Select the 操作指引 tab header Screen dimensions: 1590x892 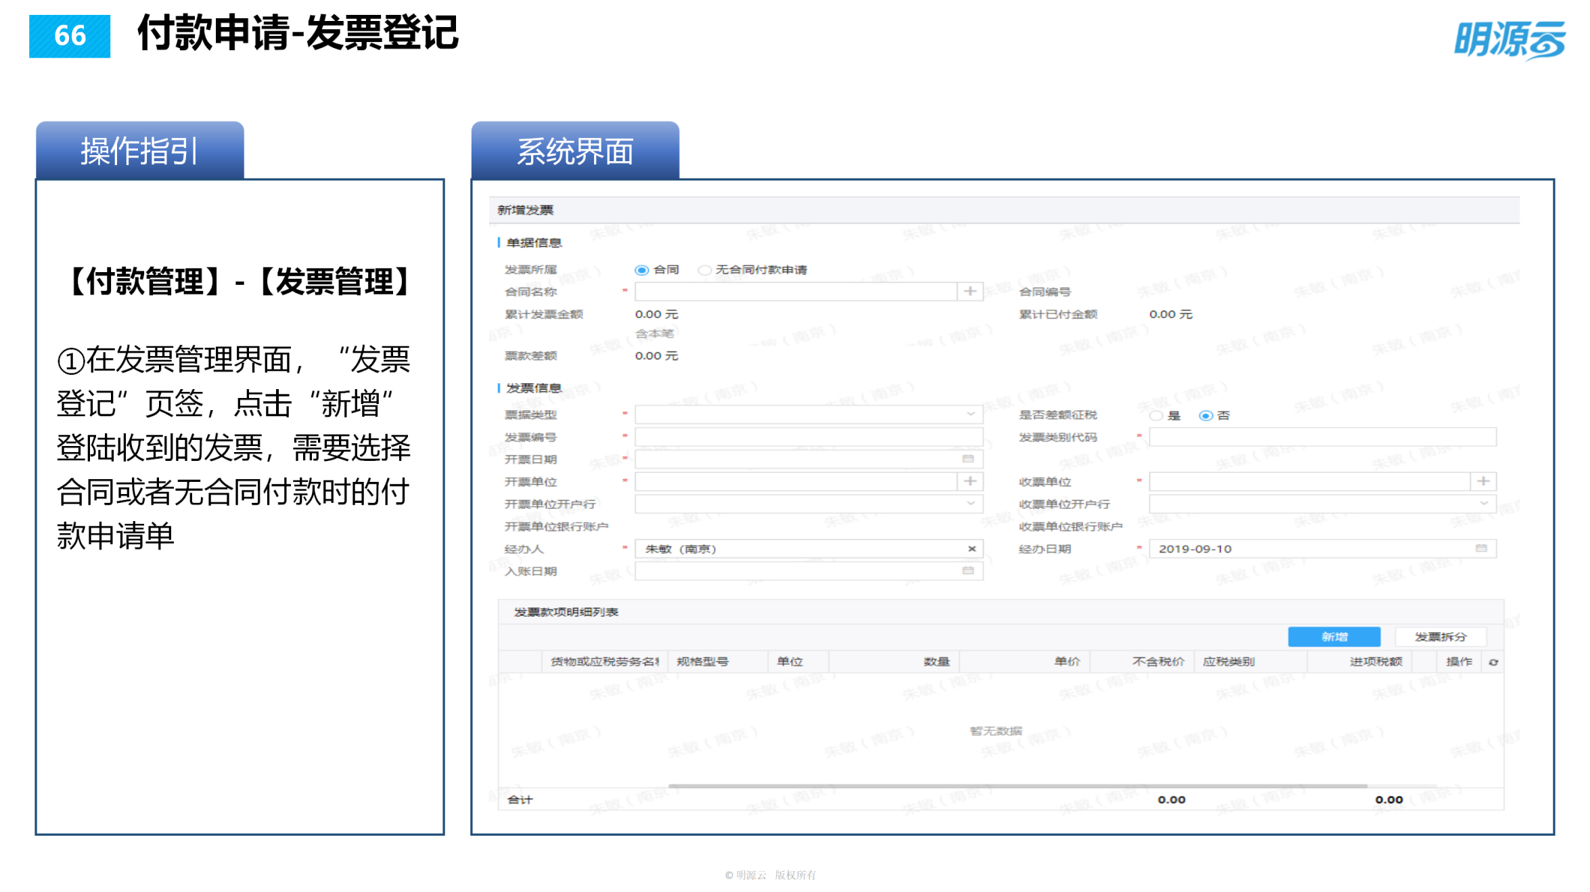tap(138, 150)
